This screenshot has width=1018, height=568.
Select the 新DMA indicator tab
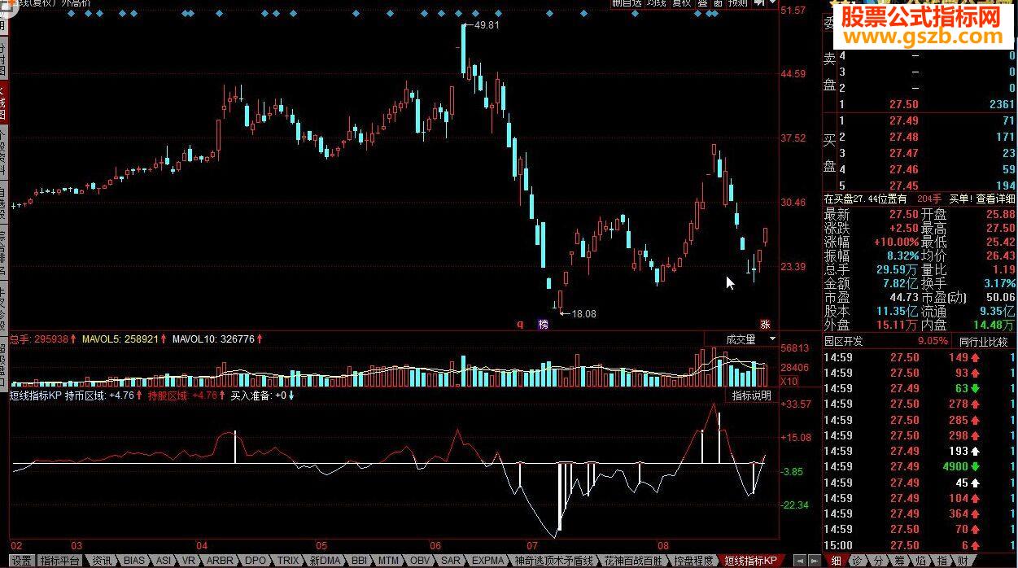click(325, 561)
